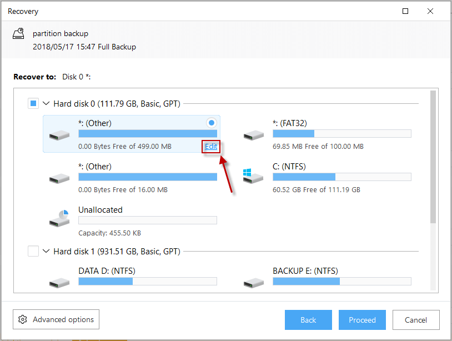The width and height of the screenshot is (452, 341).
Task: Click the C: NTFS usage bar
Action: pos(342,177)
